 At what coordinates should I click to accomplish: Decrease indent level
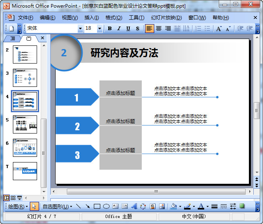click(x=240, y=29)
